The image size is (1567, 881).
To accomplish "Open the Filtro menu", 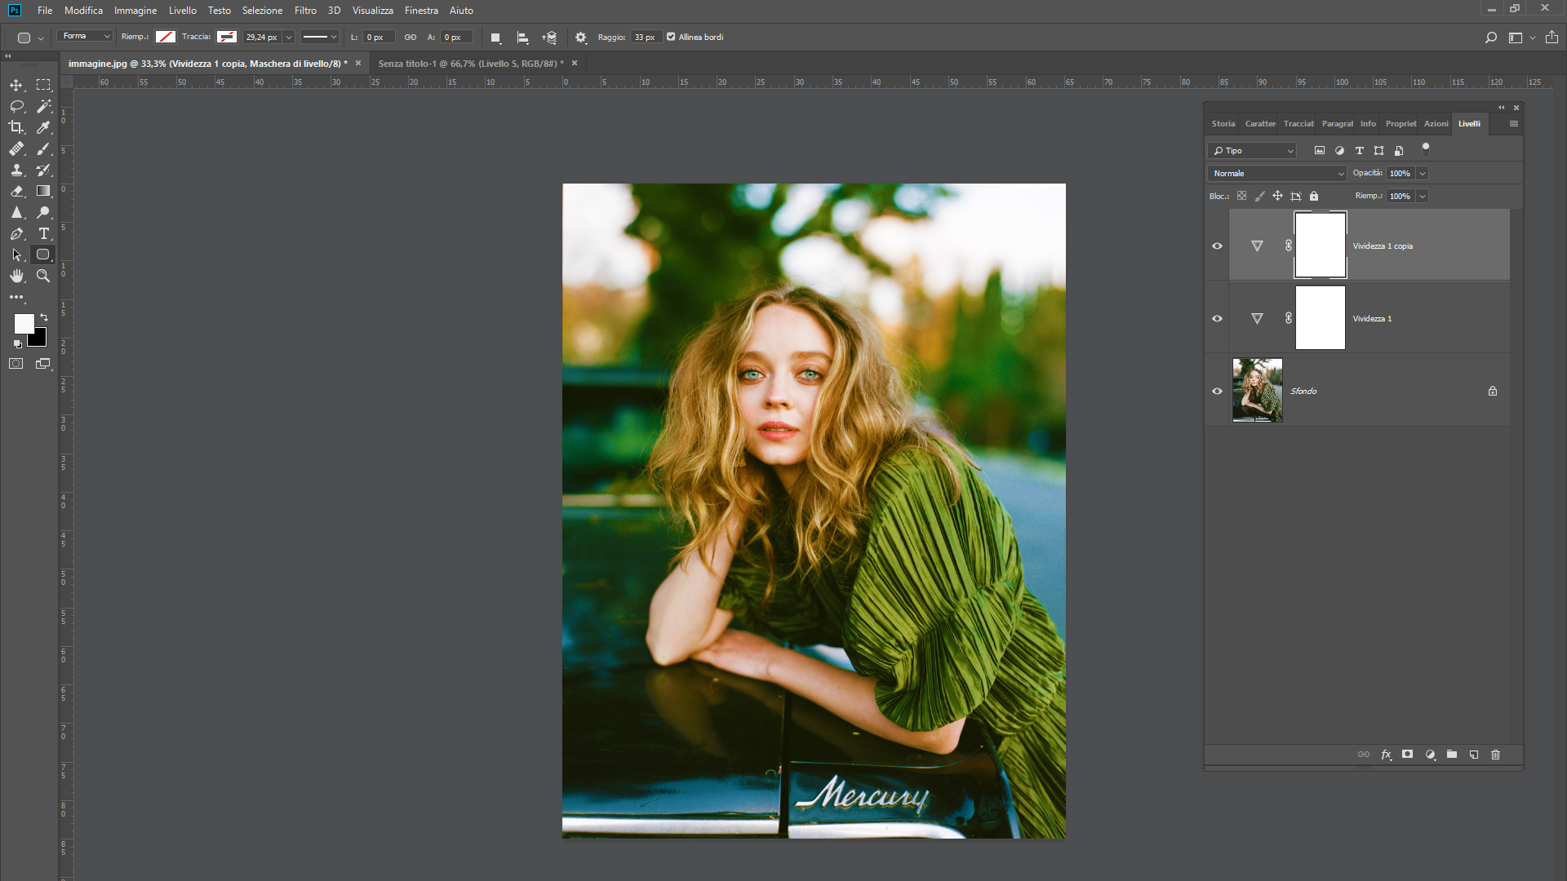I will click(x=305, y=11).
